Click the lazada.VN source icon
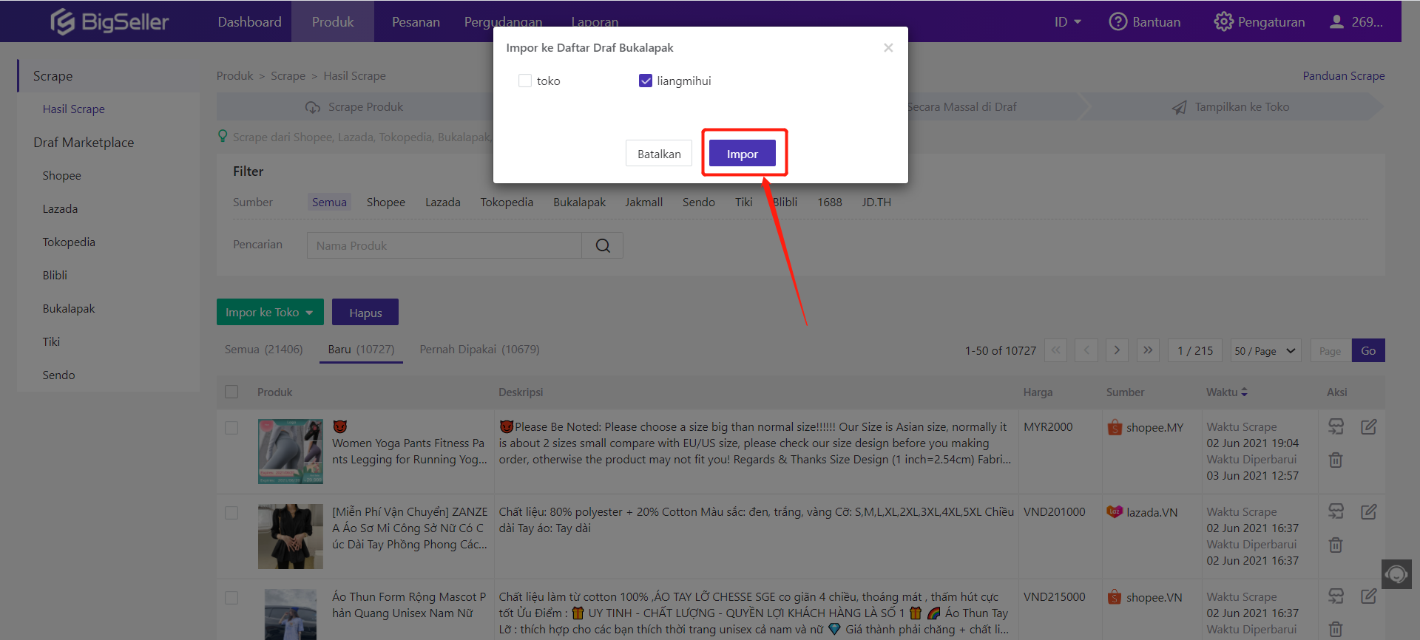Image resolution: width=1420 pixels, height=640 pixels. point(1115,511)
